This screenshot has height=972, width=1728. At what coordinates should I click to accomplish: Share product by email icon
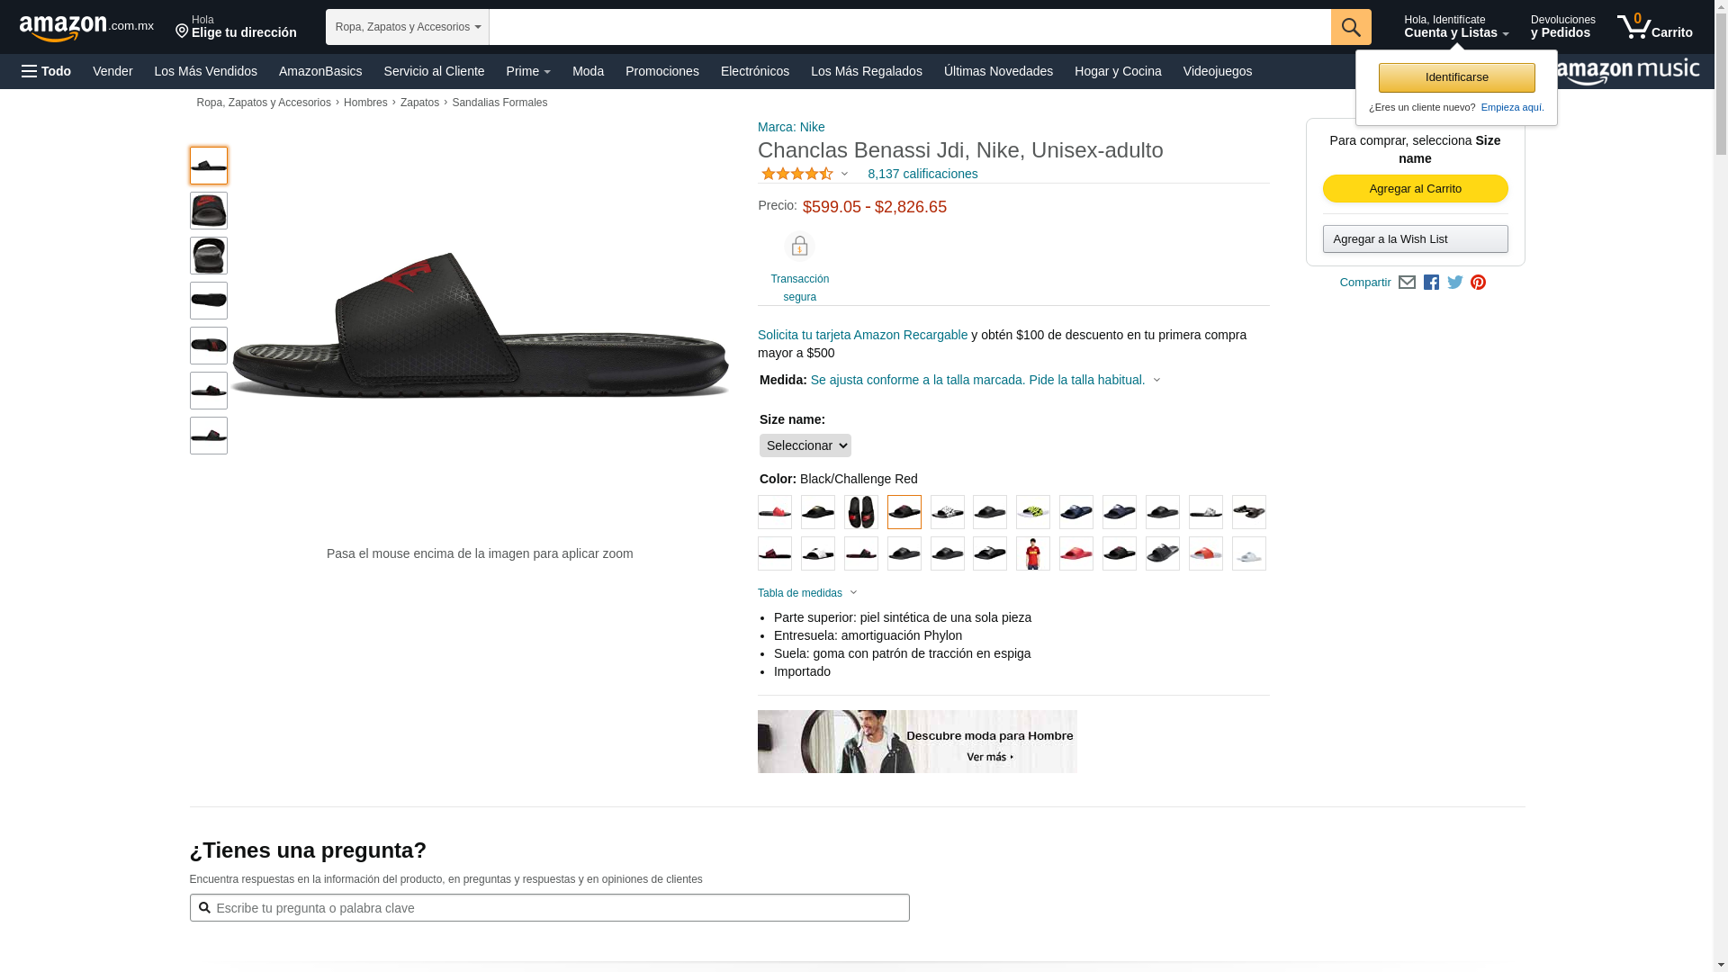(1407, 283)
